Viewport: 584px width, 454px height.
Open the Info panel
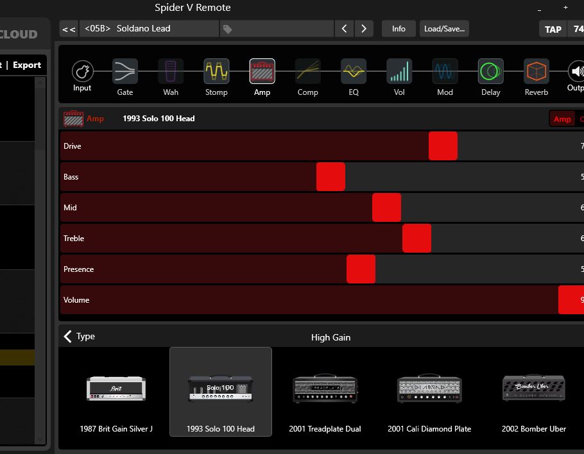point(399,29)
